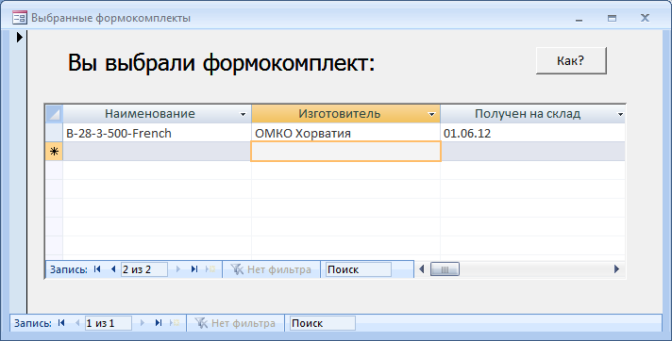Select the Получен на склад column header
This screenshot has width=672, height=341.
[x=532, y=114]
